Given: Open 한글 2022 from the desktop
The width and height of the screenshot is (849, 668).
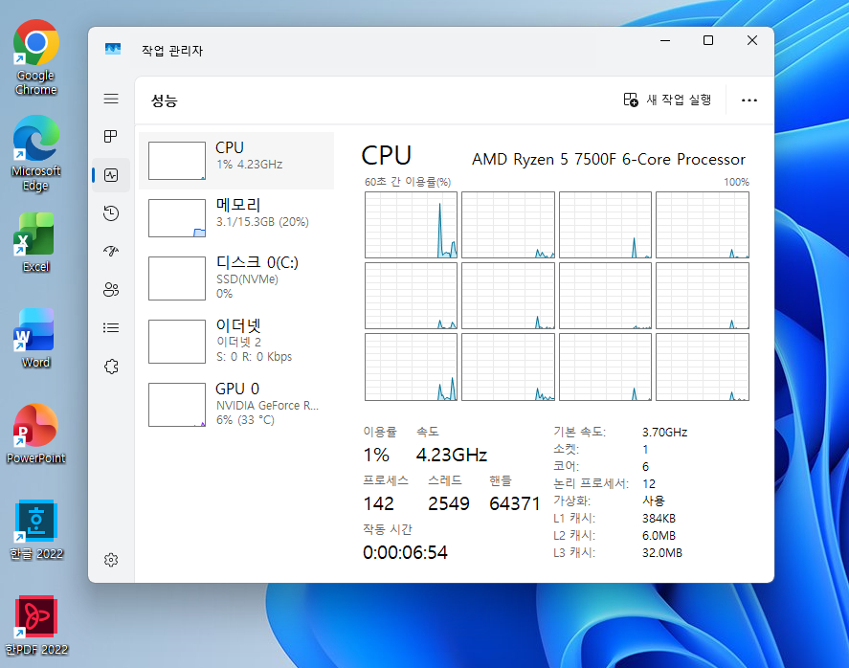Looking at the screenshot, I should 35,522.
